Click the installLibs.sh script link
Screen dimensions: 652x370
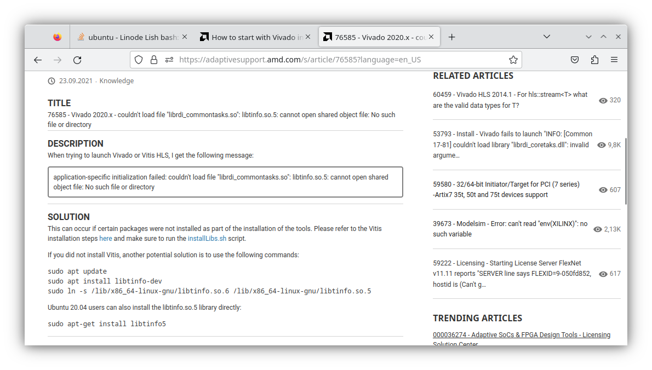[x=207, y=238]
